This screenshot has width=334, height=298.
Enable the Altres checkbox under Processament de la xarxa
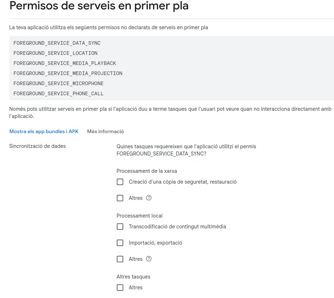click(120, 198)
